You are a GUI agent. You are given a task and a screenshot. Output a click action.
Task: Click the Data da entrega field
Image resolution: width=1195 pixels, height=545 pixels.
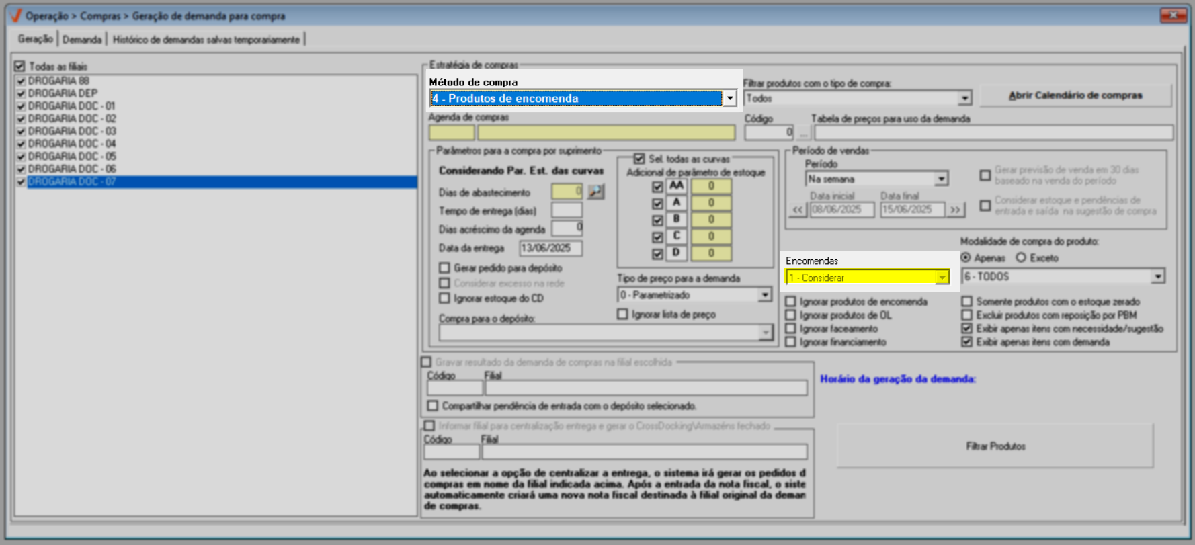pos(550,248)
